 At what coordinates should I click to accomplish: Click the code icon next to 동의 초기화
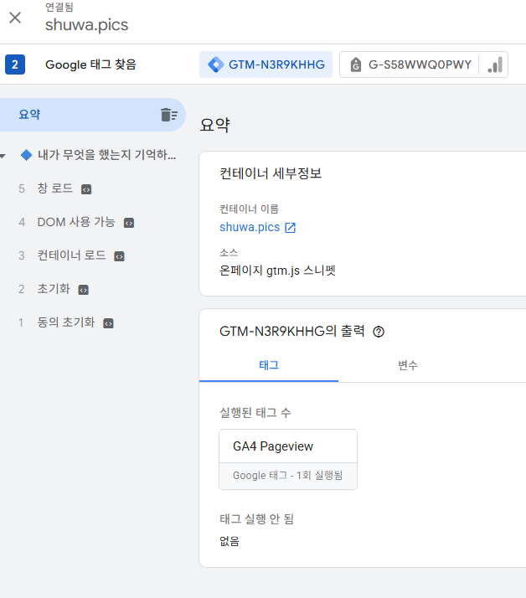[108, 323]
